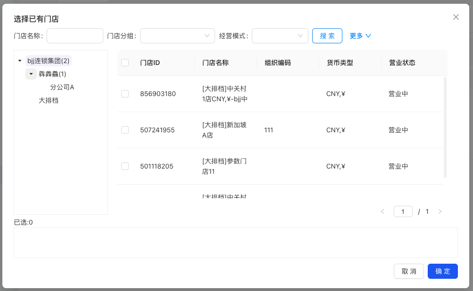
Task: Check the store 507241955 checkbox
Action: pyautogui.click(x=125, y=130)
